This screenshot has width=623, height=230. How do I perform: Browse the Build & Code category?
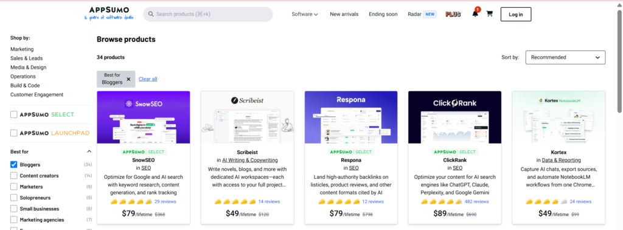click(x=25, y=86)
